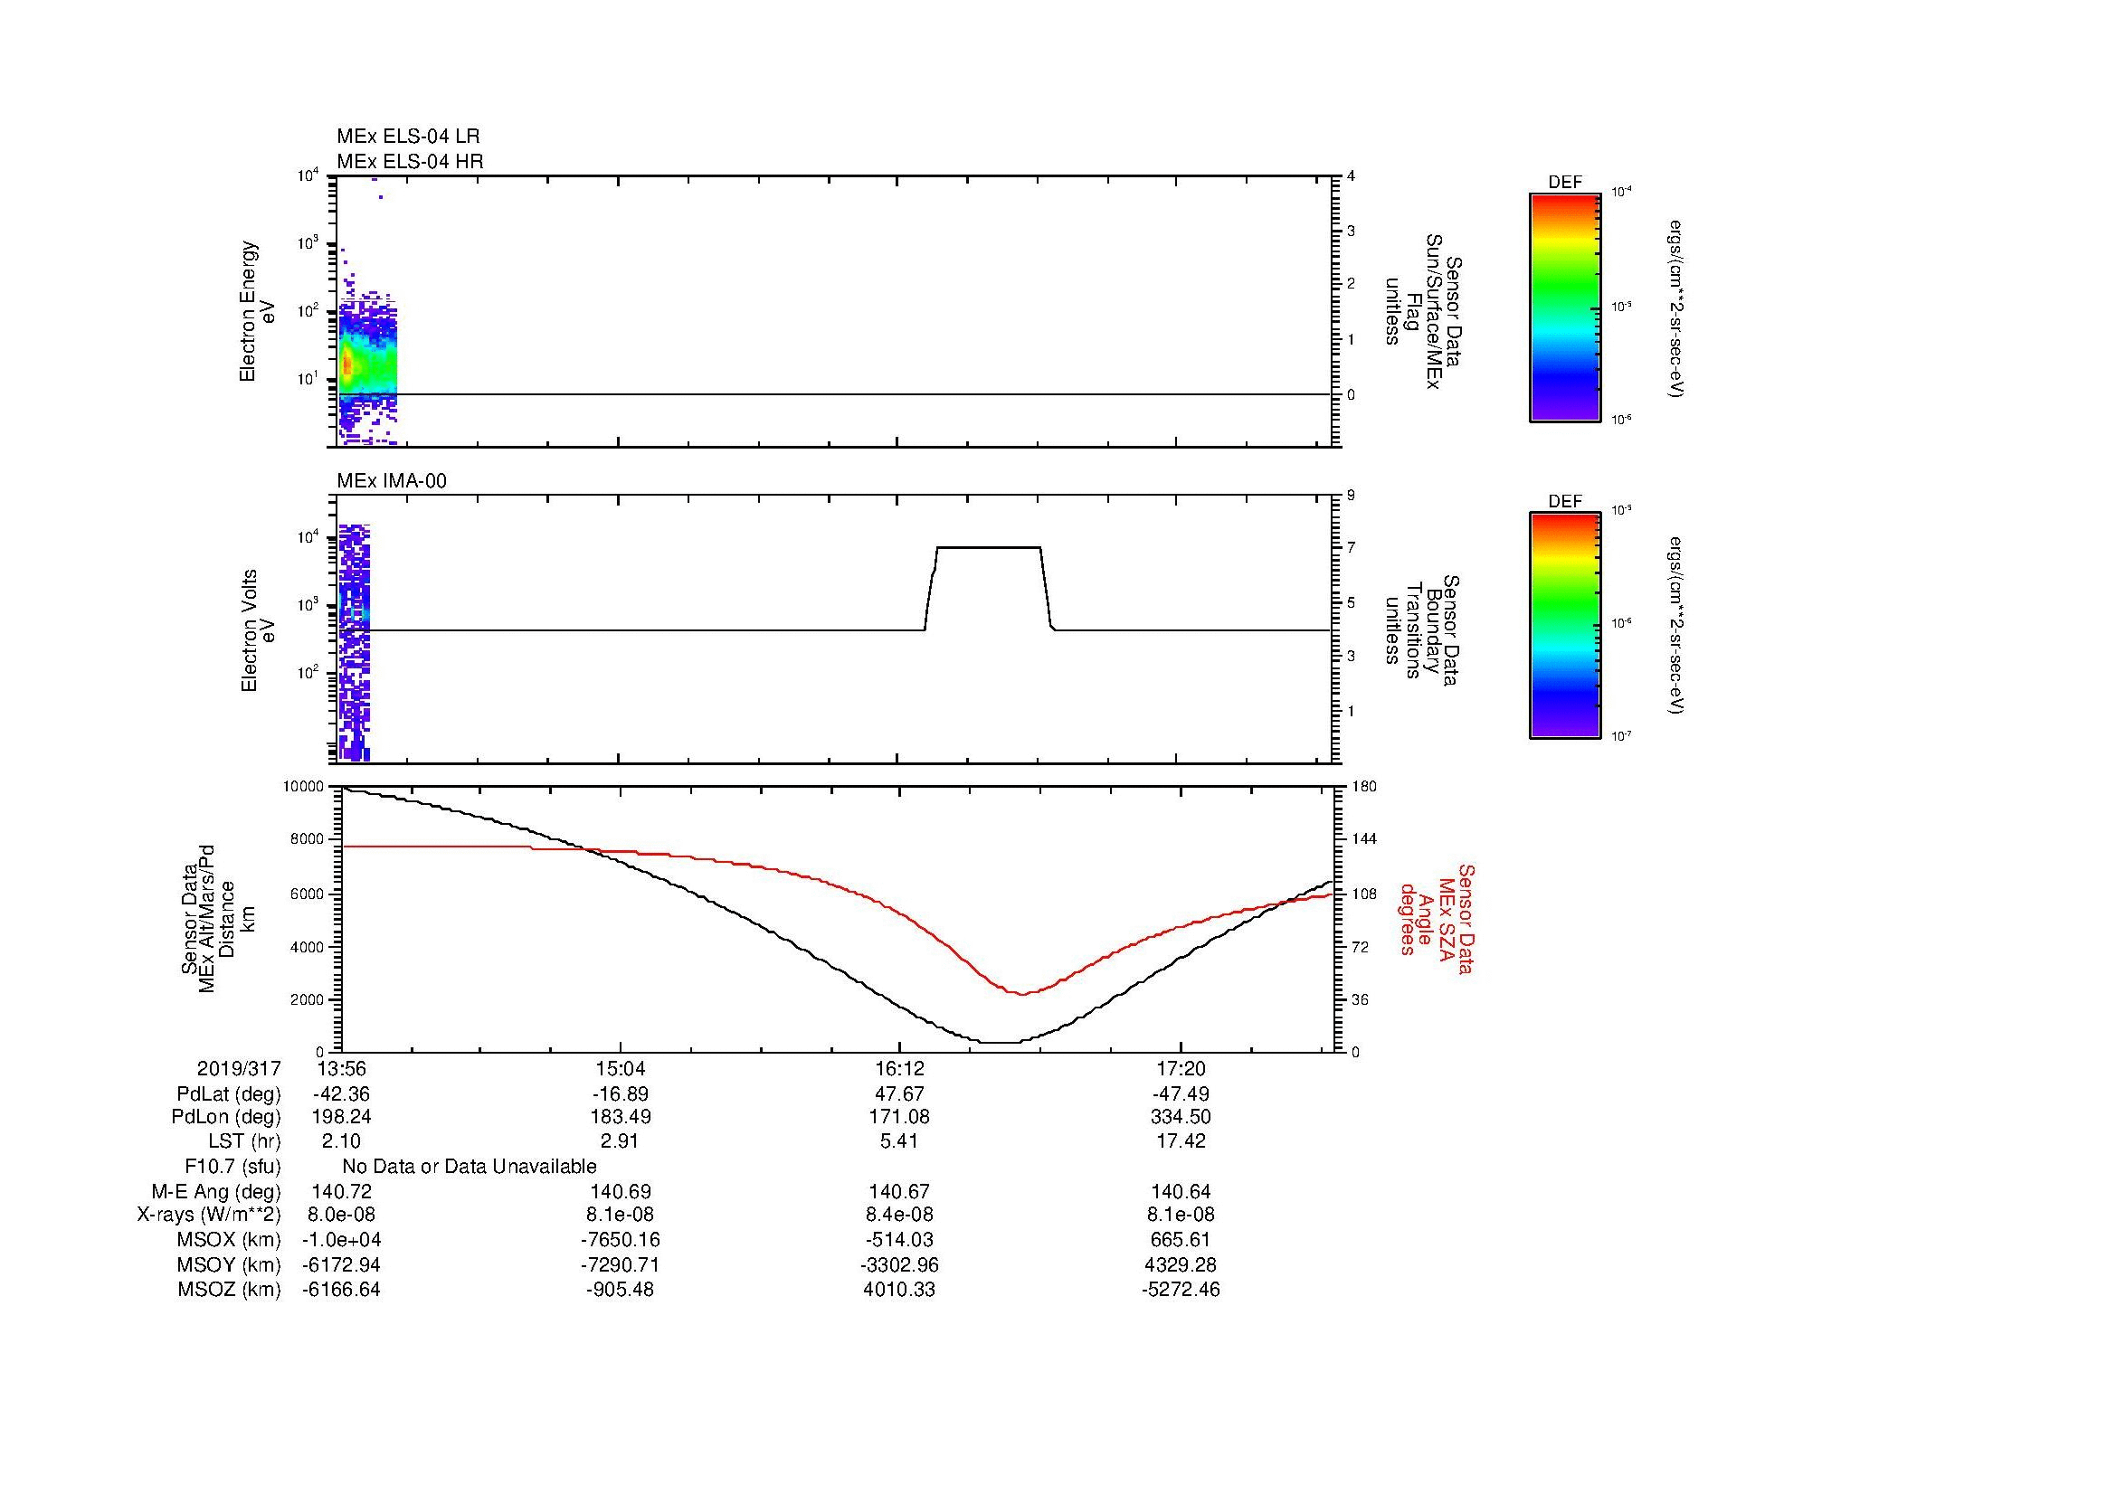This screenshot has height=1495, width=2116.
Task: Click the red-orange electron flux peak in ELS spectrogram
Action: tap(347, 364)
